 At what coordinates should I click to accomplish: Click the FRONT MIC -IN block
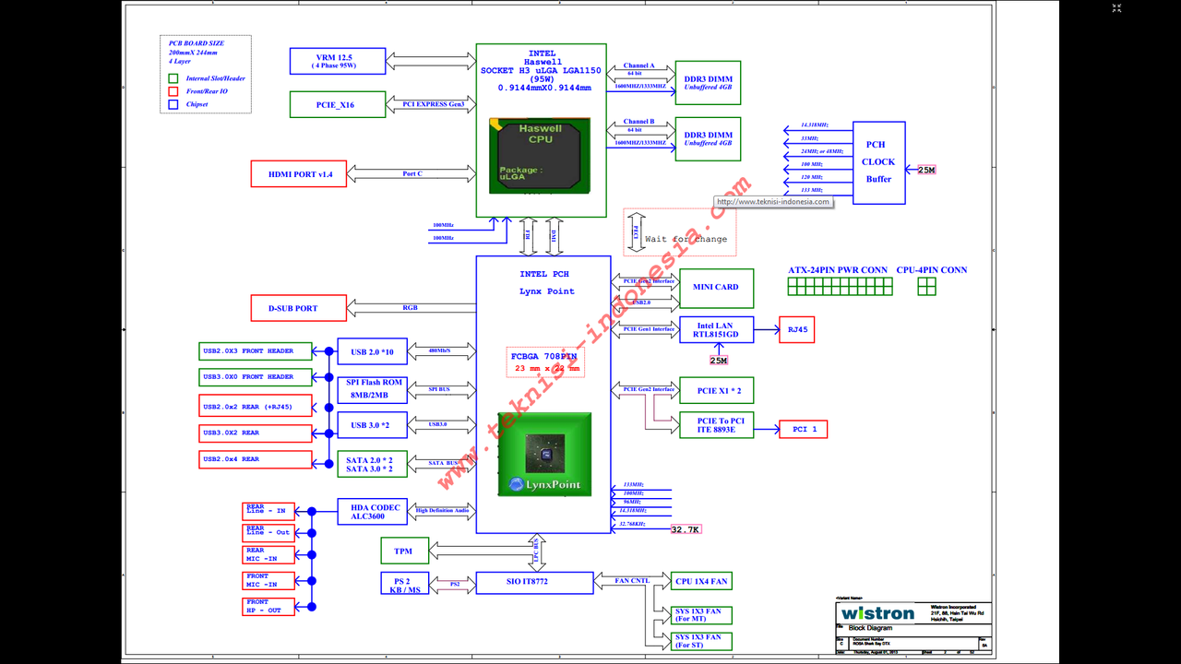click(269, 580)
